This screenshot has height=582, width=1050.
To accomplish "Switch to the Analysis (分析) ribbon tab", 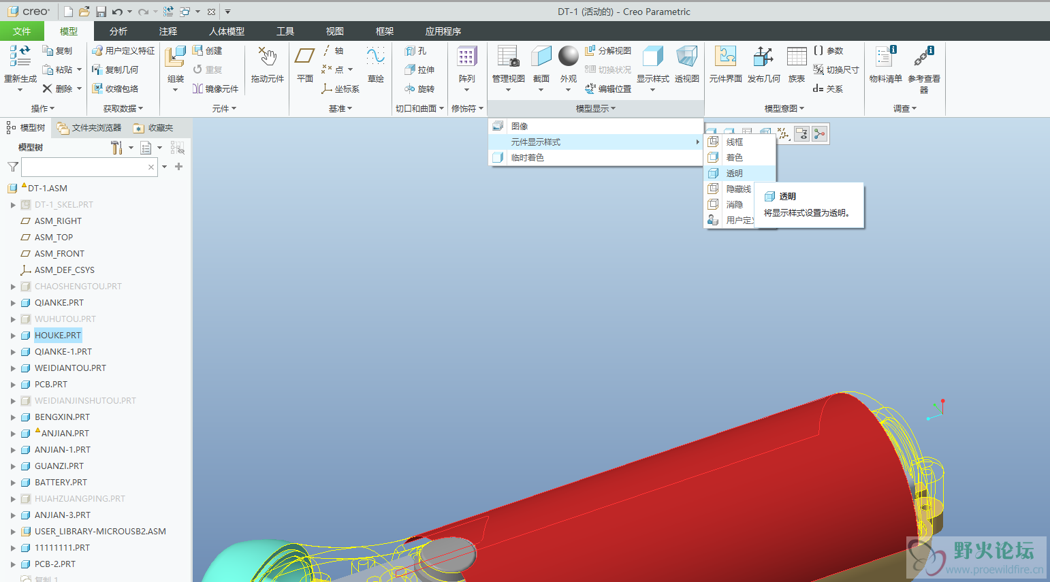I will point(118,31).
